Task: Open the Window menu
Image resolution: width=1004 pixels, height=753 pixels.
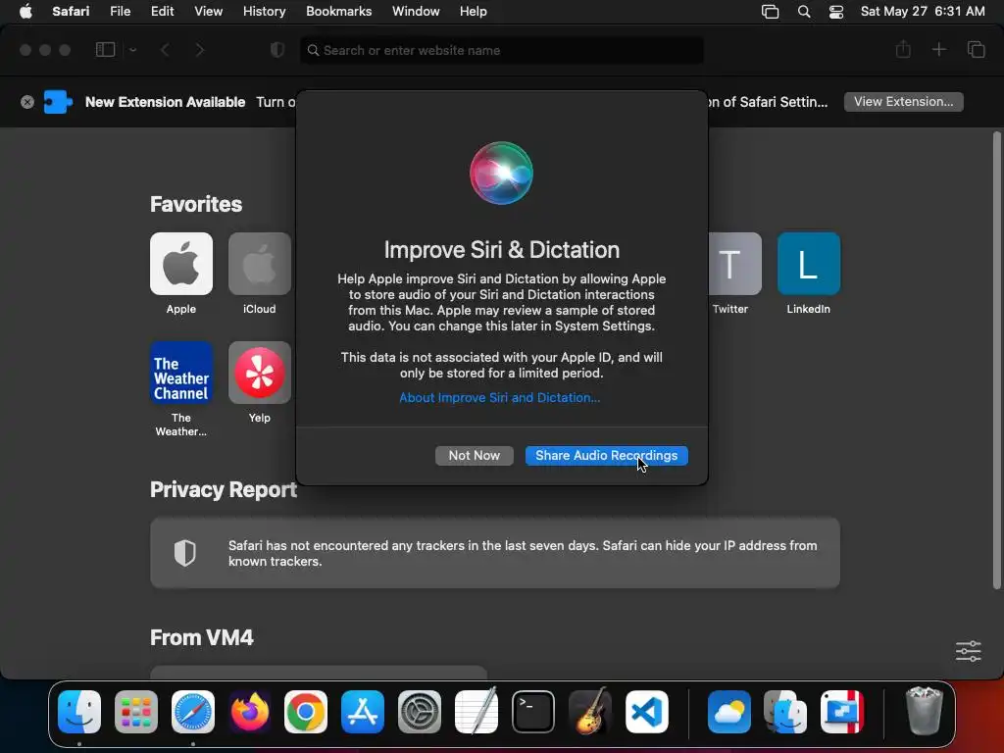Action: [416, 12]
